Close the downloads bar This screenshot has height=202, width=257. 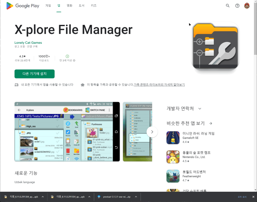tap(253, 197)
